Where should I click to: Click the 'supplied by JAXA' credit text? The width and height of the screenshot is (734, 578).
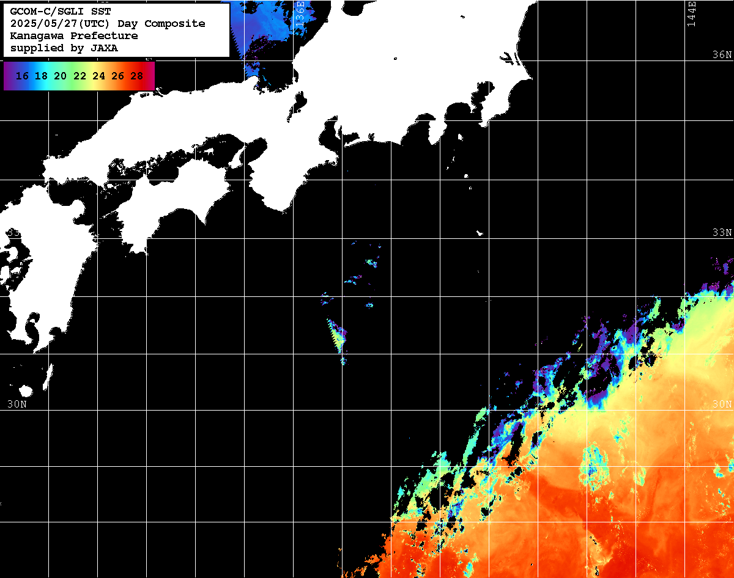tap(64, 48)
